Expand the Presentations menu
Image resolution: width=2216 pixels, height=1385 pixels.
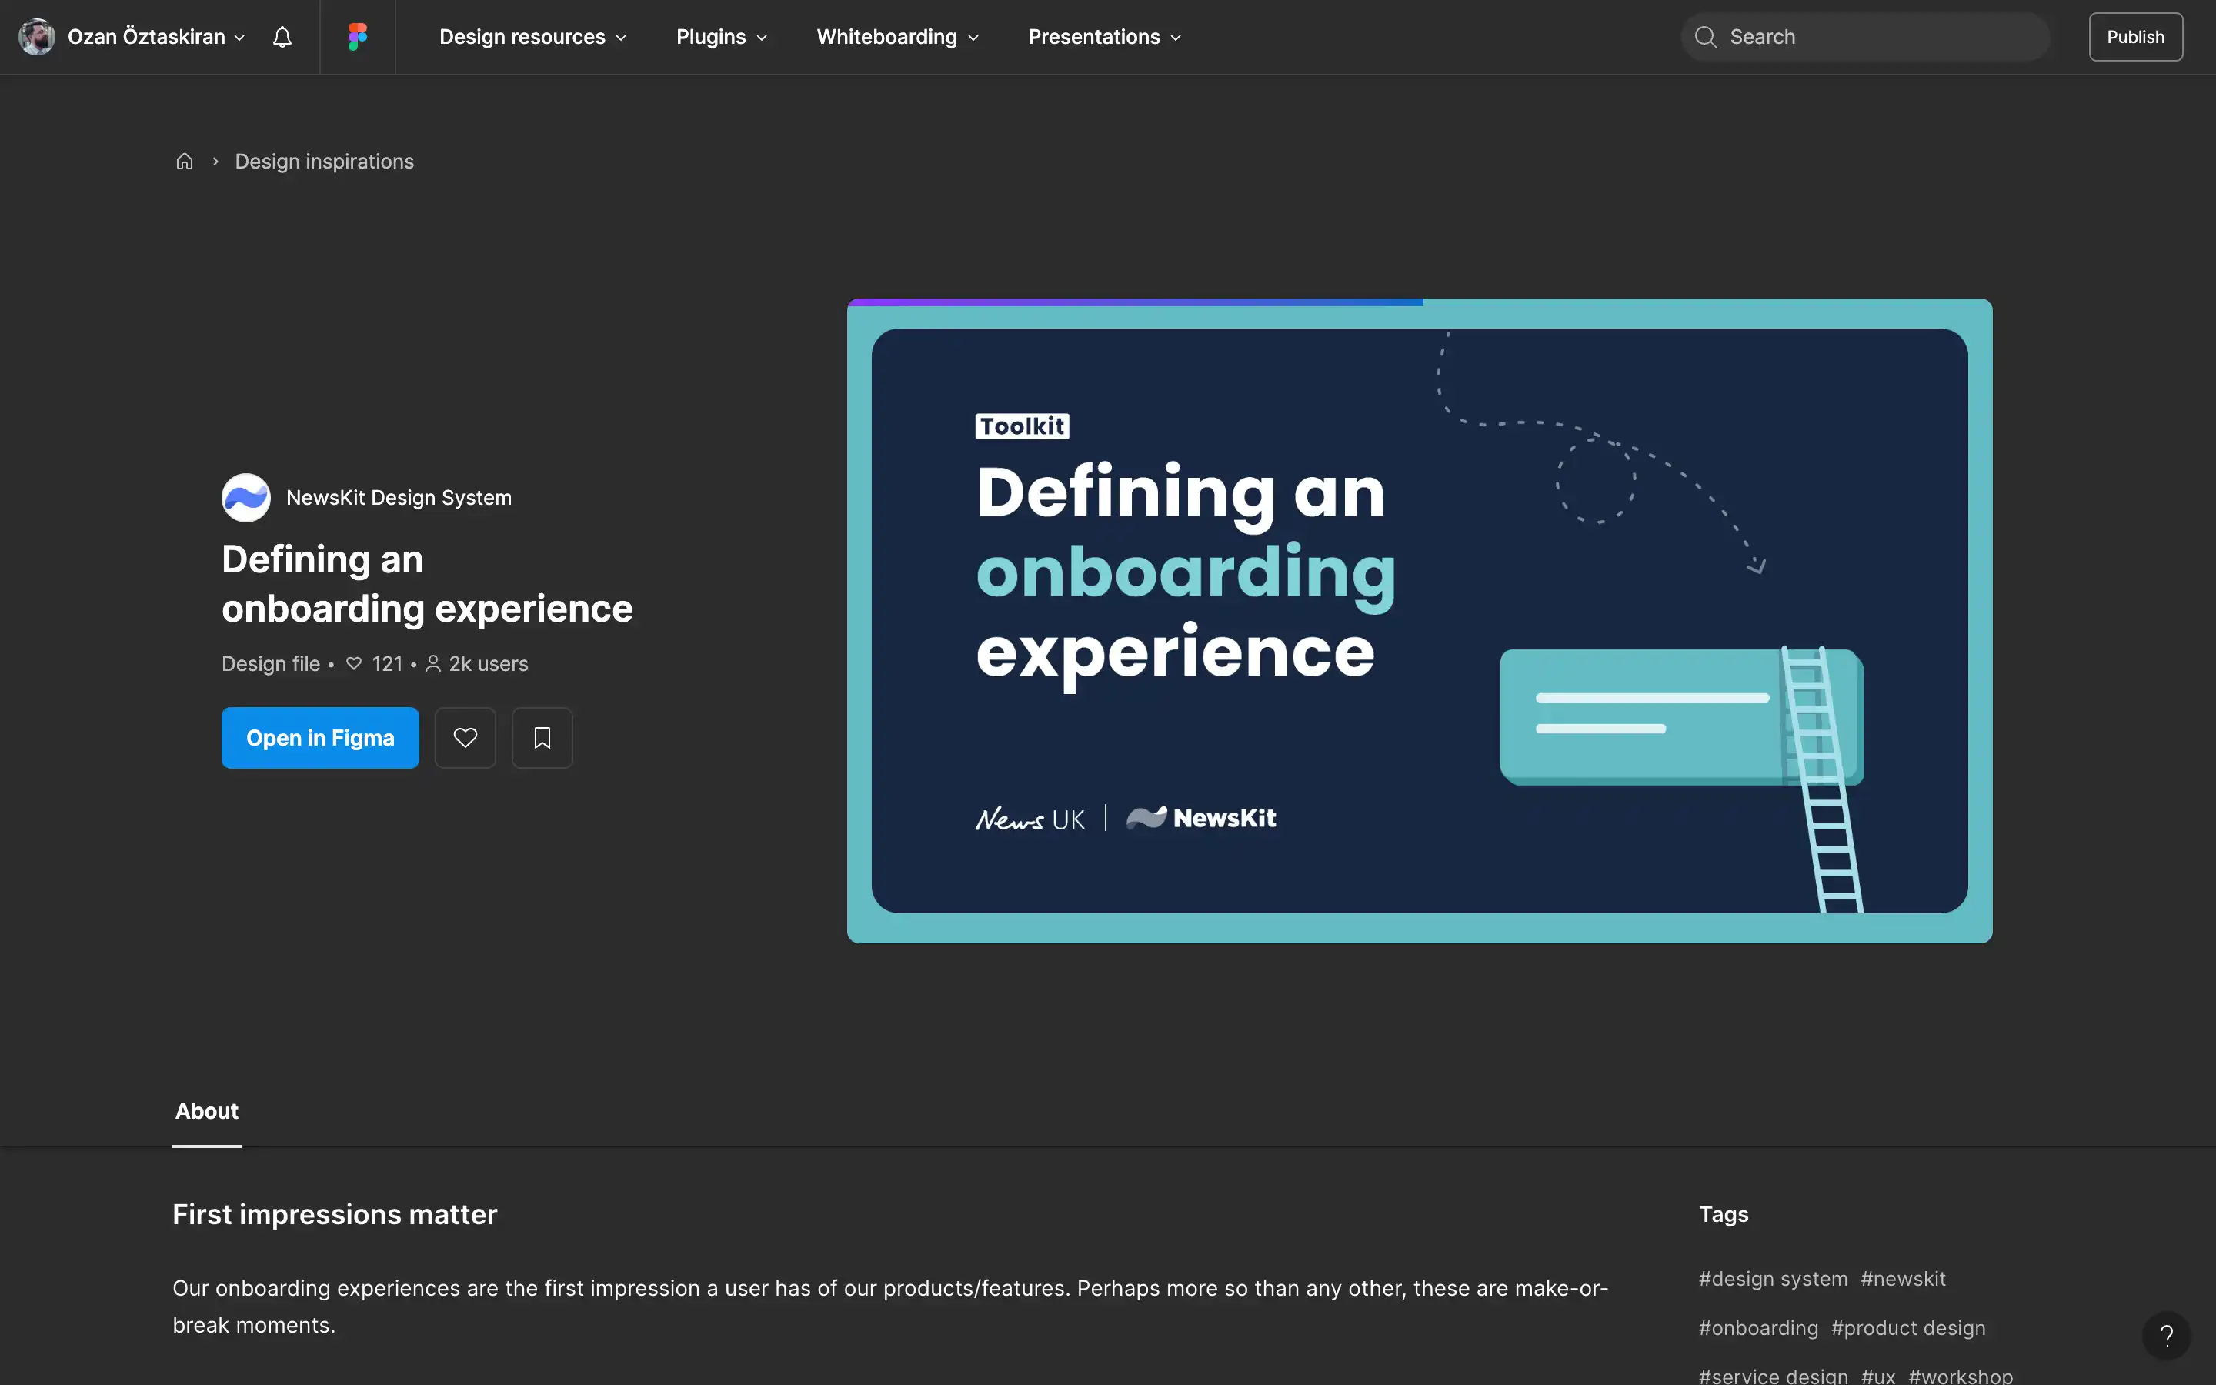(1104, 37)
